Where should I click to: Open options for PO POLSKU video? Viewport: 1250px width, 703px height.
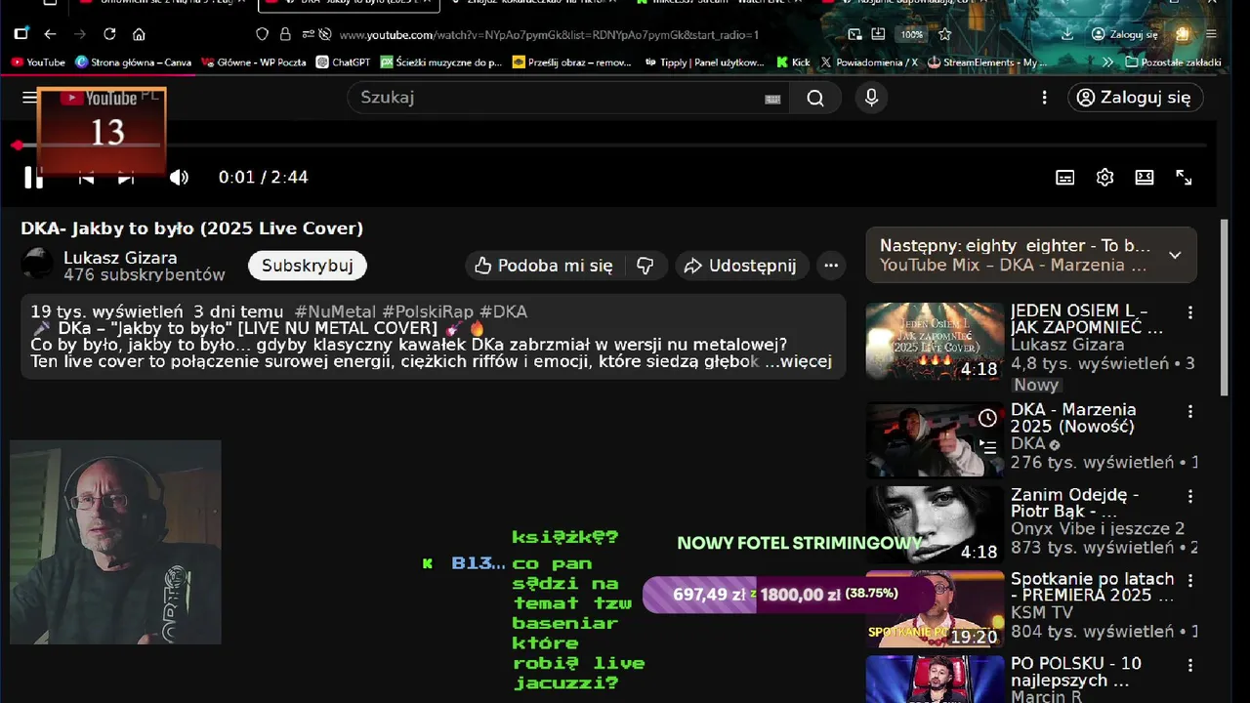point(1189,665)
